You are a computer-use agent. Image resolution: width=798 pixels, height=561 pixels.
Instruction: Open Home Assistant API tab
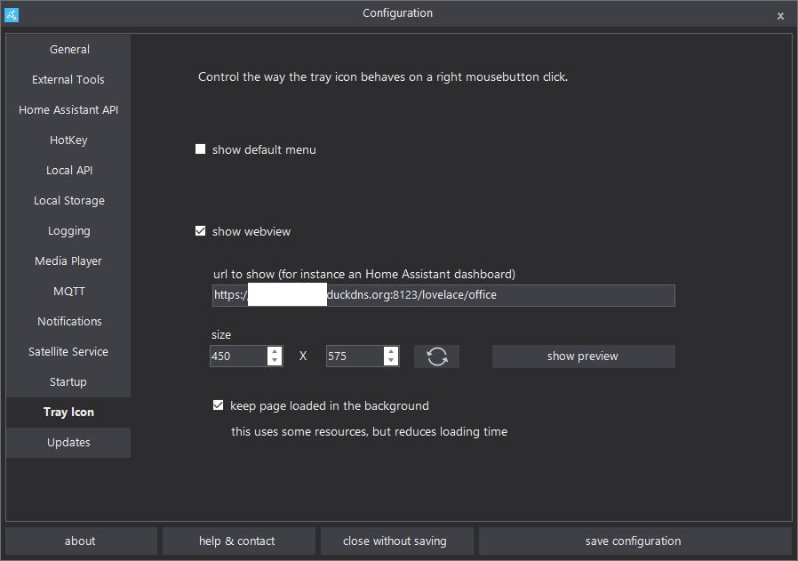pos(68,110)
